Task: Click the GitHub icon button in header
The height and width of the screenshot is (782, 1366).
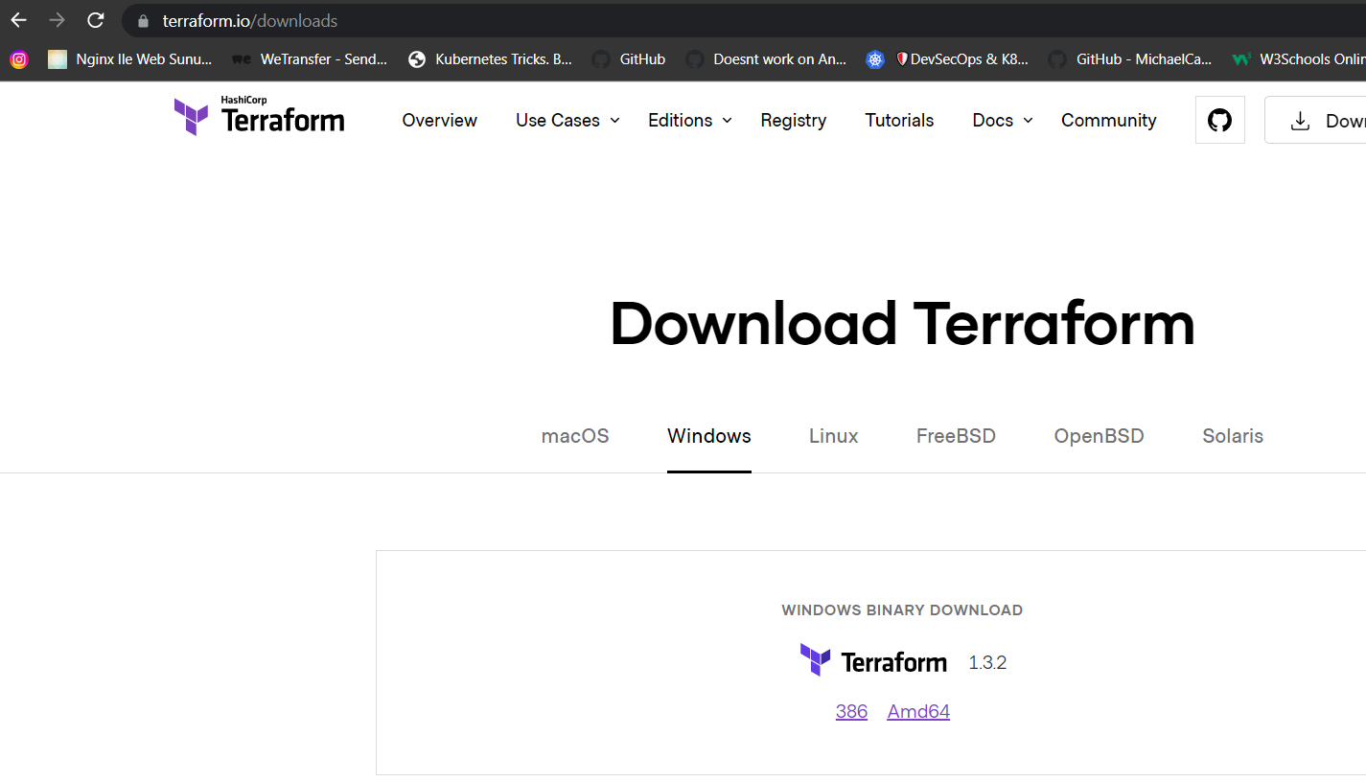Action: pos(1220,120)
